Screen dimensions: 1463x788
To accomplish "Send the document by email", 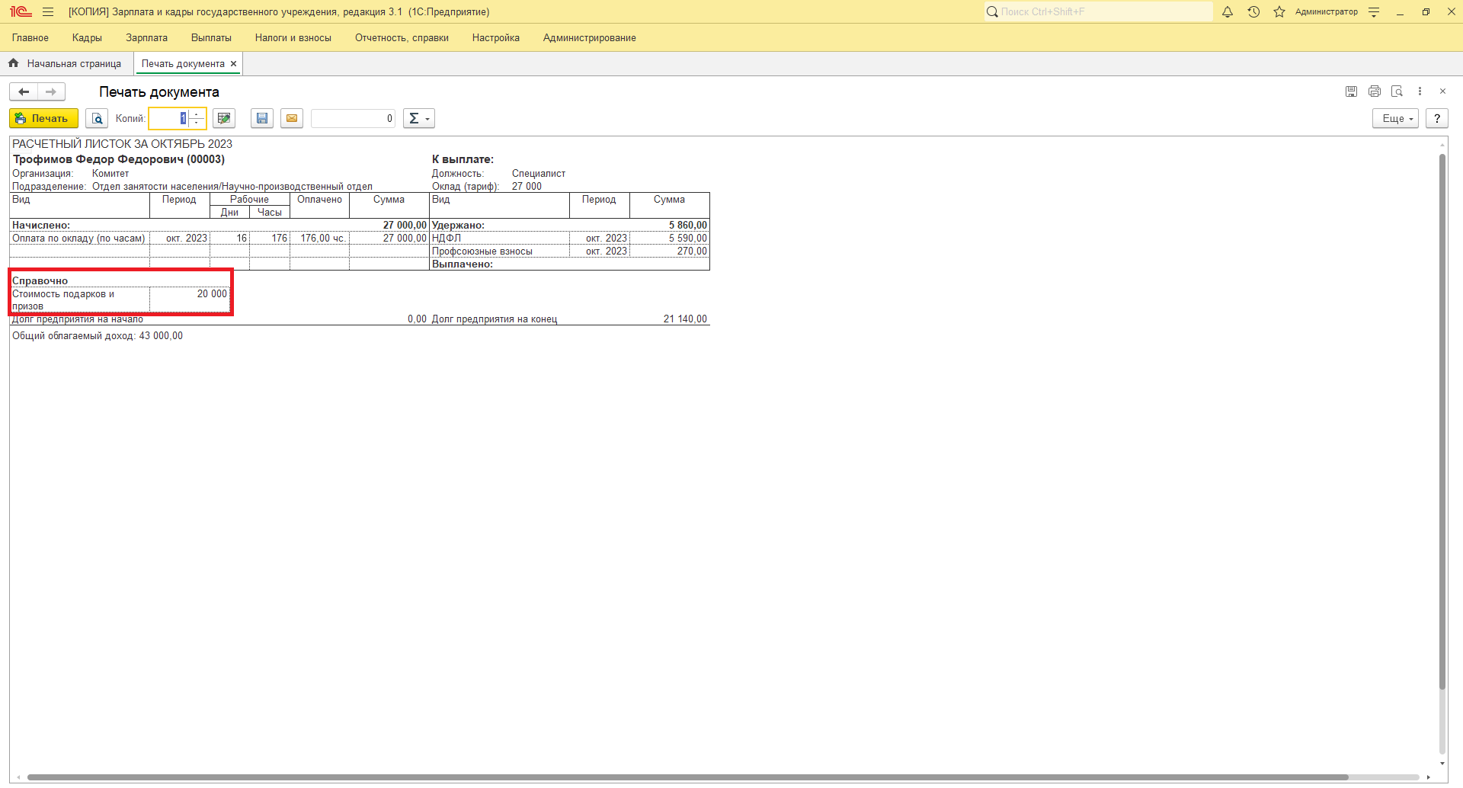I will coord(292,118).
